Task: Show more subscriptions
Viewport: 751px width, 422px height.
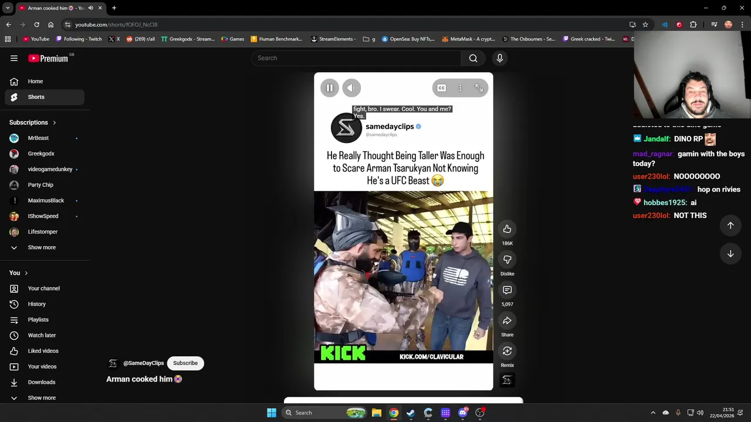Action: click(45, 247)
